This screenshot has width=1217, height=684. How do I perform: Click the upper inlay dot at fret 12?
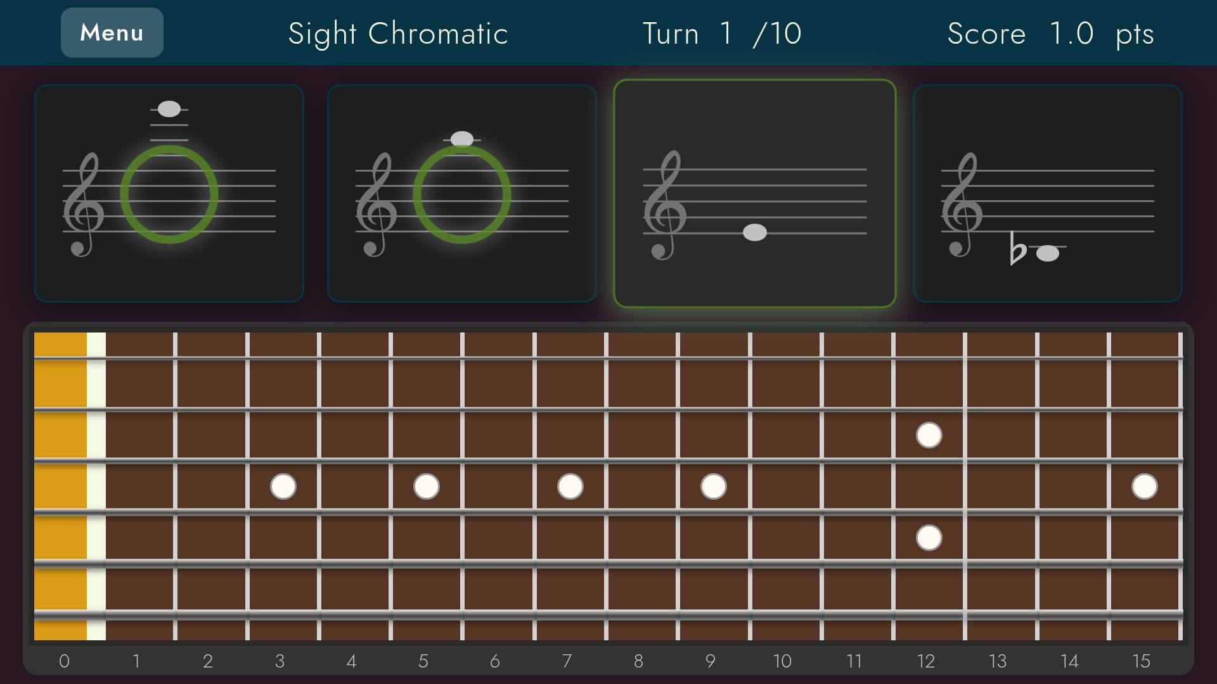click(928, 435)
